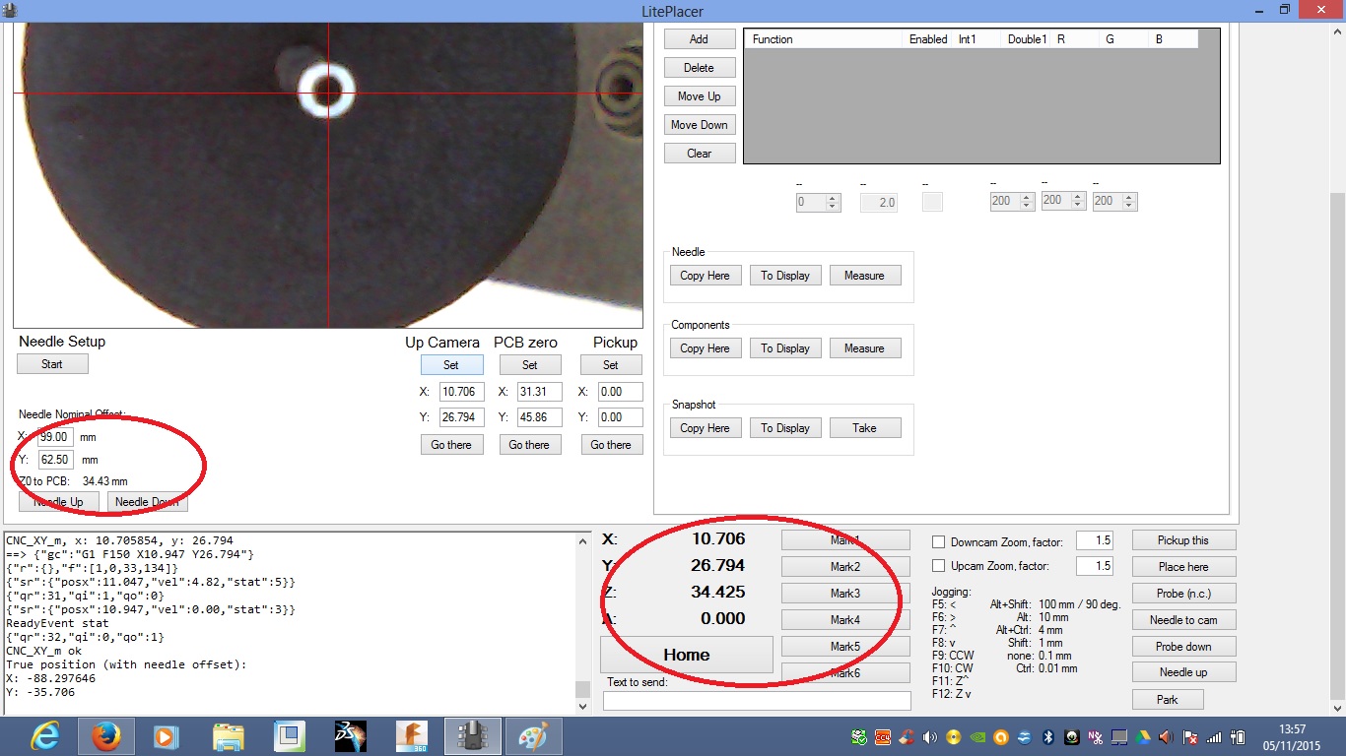Click Needle up in the right button column
This screenshot has width=1346, height=756.
click(1183, 672)
